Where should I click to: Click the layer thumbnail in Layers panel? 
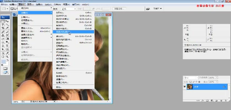pyautogui.click(x=190, y=87)
